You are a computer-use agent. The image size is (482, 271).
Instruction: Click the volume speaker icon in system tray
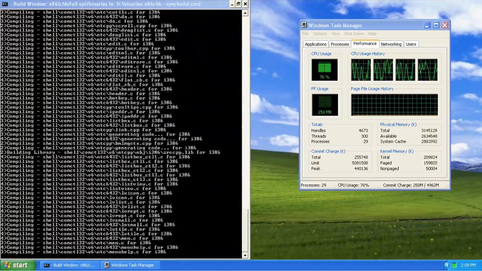[x=453, y=265]
